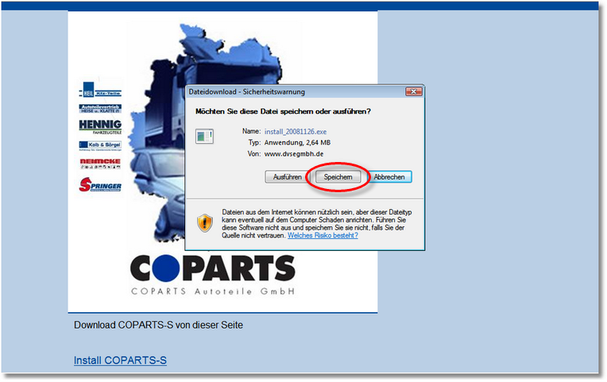Screen dimensions: 607x382
Task: Click the large COPARTS Autoteile GmbH logo
Action: coord(213,275)
